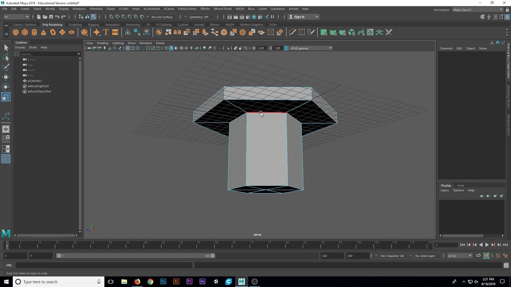Click the Undo arrow icon
Screen dimensions: 511x287
(x=57, y=17)
